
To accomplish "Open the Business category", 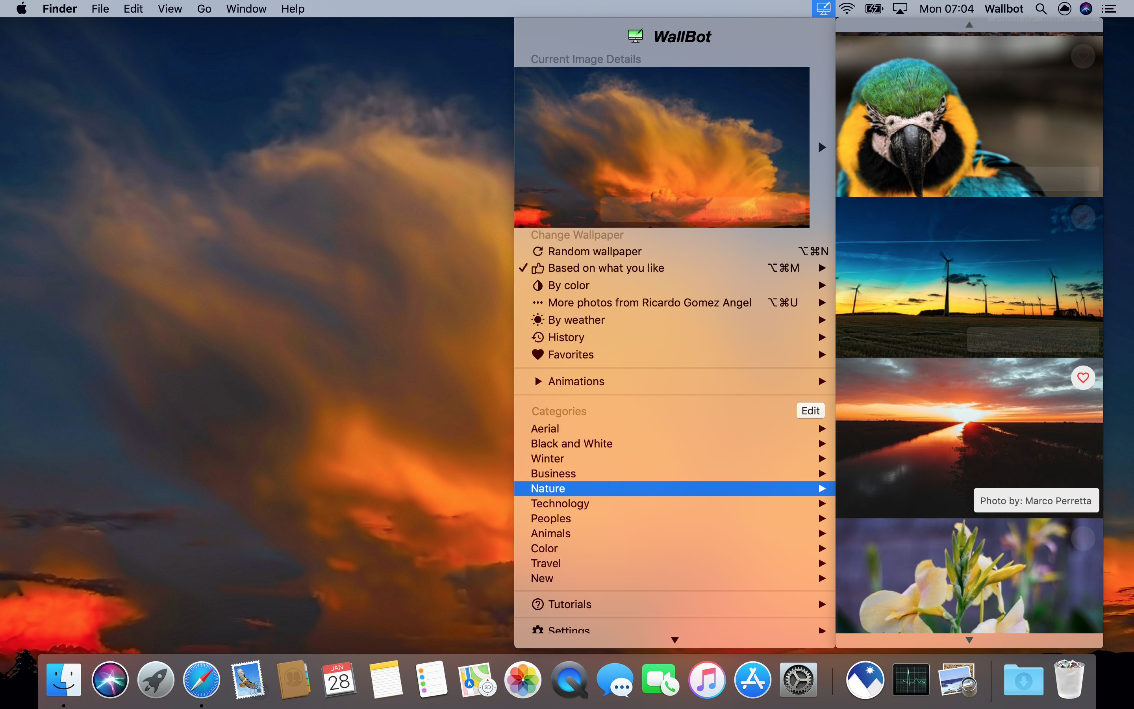I will coord(674,473).
